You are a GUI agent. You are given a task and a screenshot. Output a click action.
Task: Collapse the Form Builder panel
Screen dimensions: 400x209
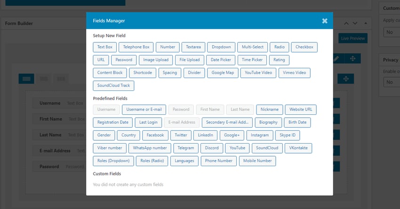[365, 23]
